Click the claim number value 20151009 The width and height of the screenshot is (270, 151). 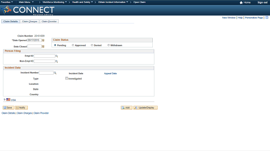(39, 36)
